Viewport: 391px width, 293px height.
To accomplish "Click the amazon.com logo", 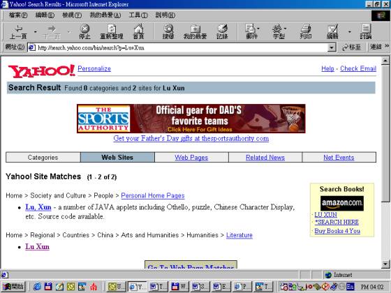I will pos(342,203).
